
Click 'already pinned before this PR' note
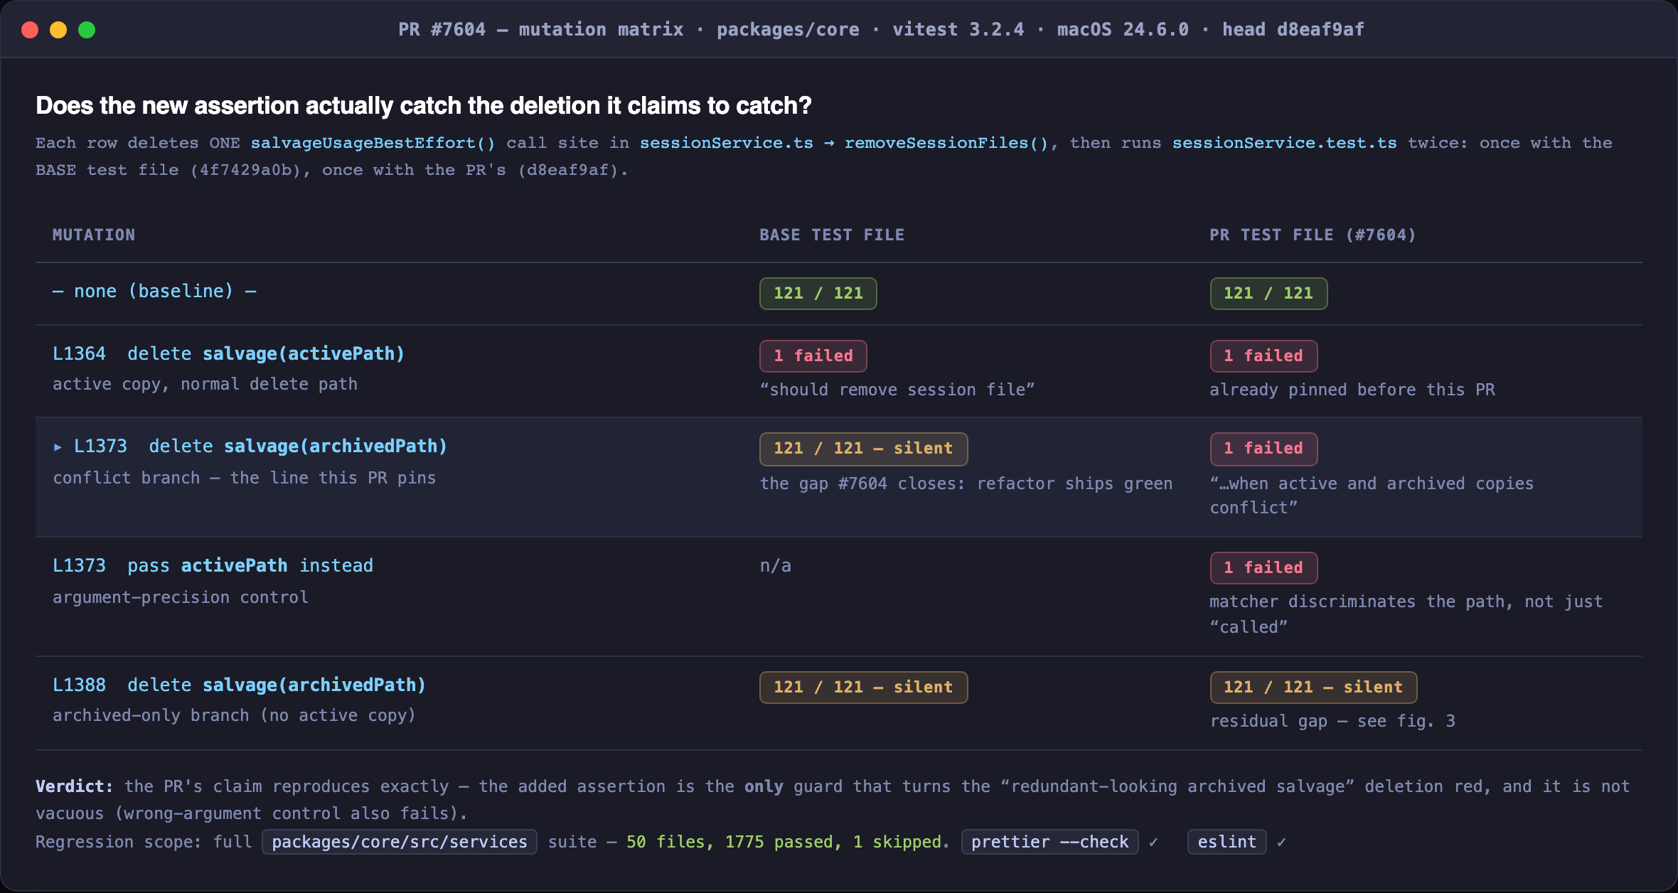[1352, 390]
